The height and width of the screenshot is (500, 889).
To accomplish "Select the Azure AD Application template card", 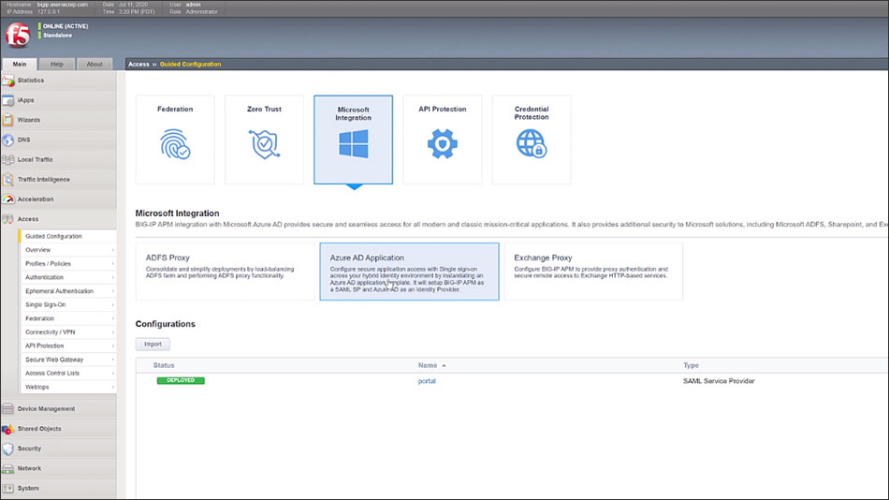I will pyautogui.click(x=409, y=272).
